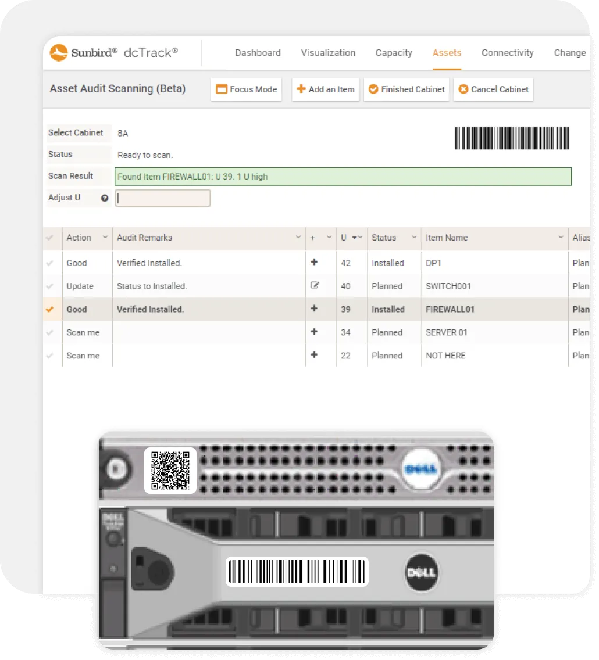
Task: Toggle the checkmark for SERVER 01 row
Action: pyautogui.click(x=49, y=332)
